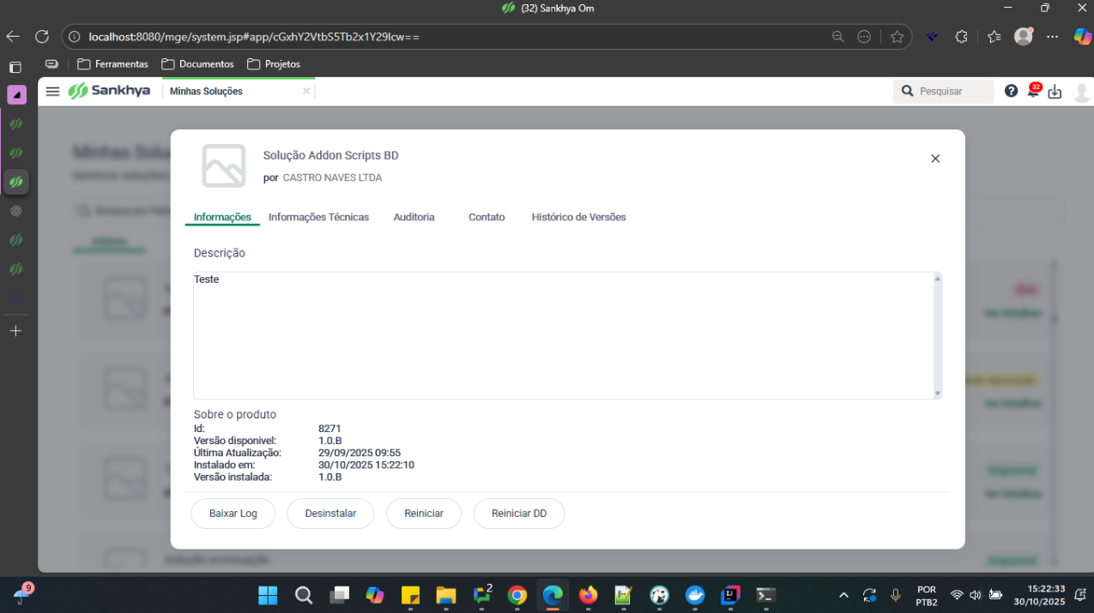1094x613 pixels.
Task: Open the Informações Técnicas tab
Action: tap(318, 217)
